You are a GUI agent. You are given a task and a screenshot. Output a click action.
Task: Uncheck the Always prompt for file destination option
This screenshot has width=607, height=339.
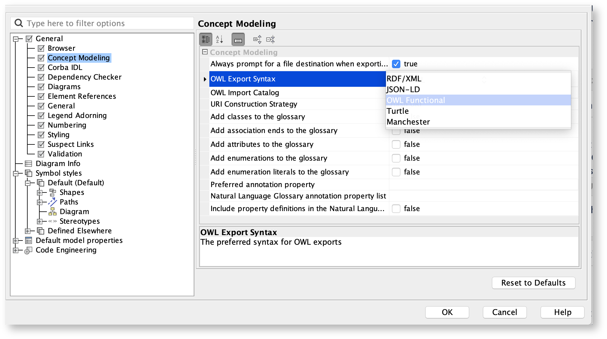[x=396, y=64]
